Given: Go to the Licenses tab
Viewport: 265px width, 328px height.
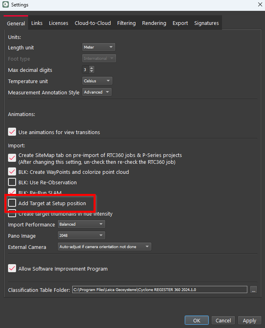Looking at the screenshot, I should [59, 23].
